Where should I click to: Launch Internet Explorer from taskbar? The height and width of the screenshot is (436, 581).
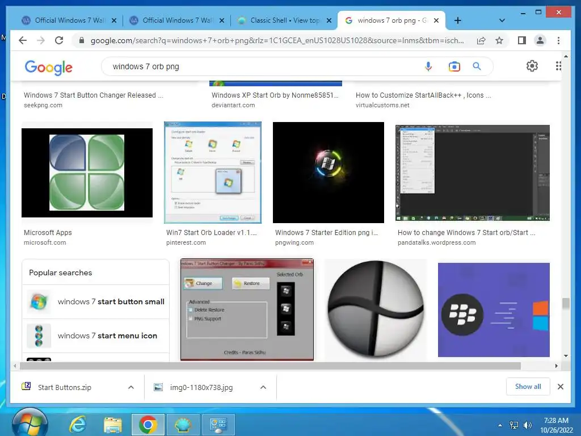coord(78,424)
